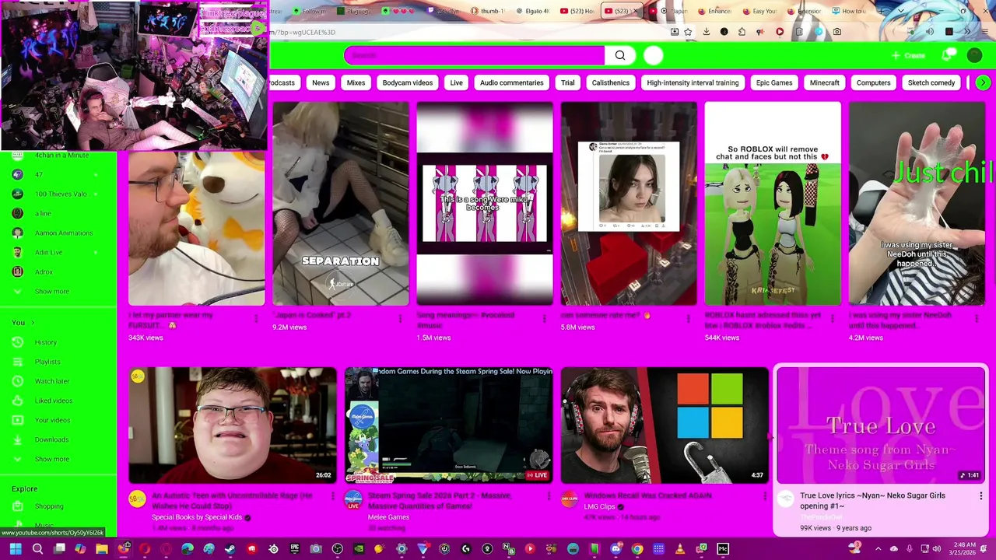
Task: Open the YouTube account avatar menu
Action: click(x=975, y=55)
